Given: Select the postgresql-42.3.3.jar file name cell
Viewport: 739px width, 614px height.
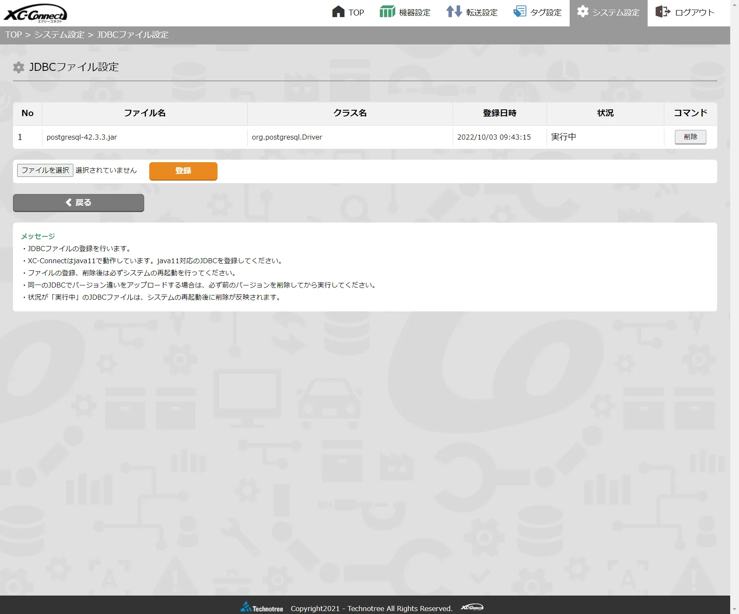Looking at the screenshot, I should 82,137.
